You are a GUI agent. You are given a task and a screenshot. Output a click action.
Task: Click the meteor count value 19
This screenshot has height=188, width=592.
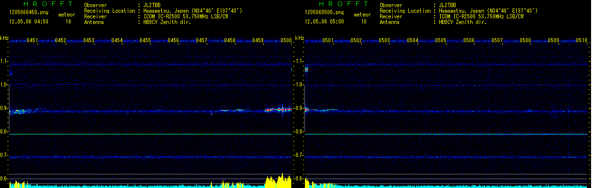point(68,22)
